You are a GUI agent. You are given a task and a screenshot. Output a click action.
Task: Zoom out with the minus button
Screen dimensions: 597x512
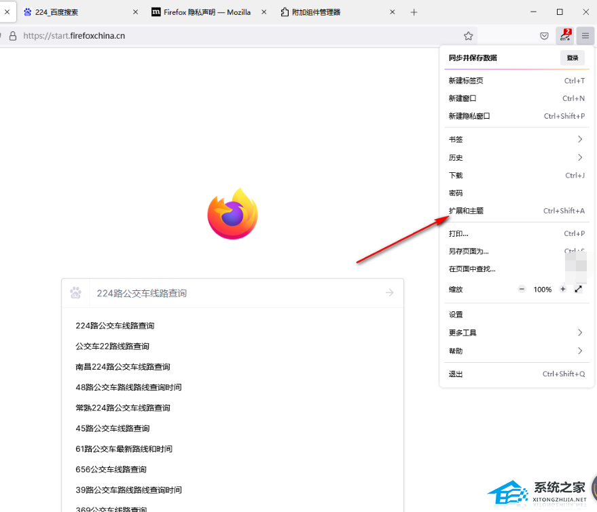pyautogui.click(x=522, y=290)
